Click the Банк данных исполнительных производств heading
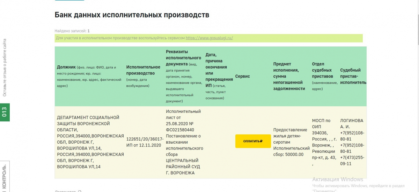419x192 pixels. pos(132,15)
